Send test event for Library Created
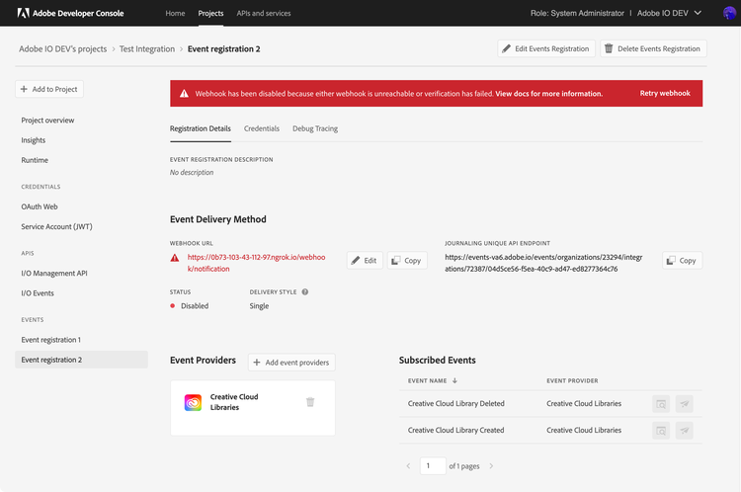 pos(684,430)
